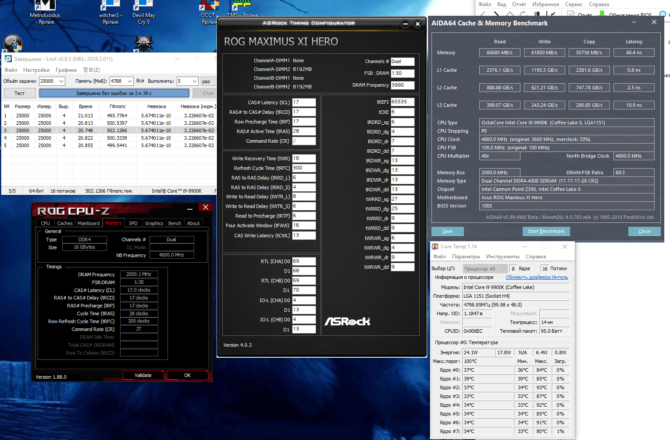The image size is (670, 440).
Task: Open the Core Temp Инструменты menu
Action: (503, 257)
